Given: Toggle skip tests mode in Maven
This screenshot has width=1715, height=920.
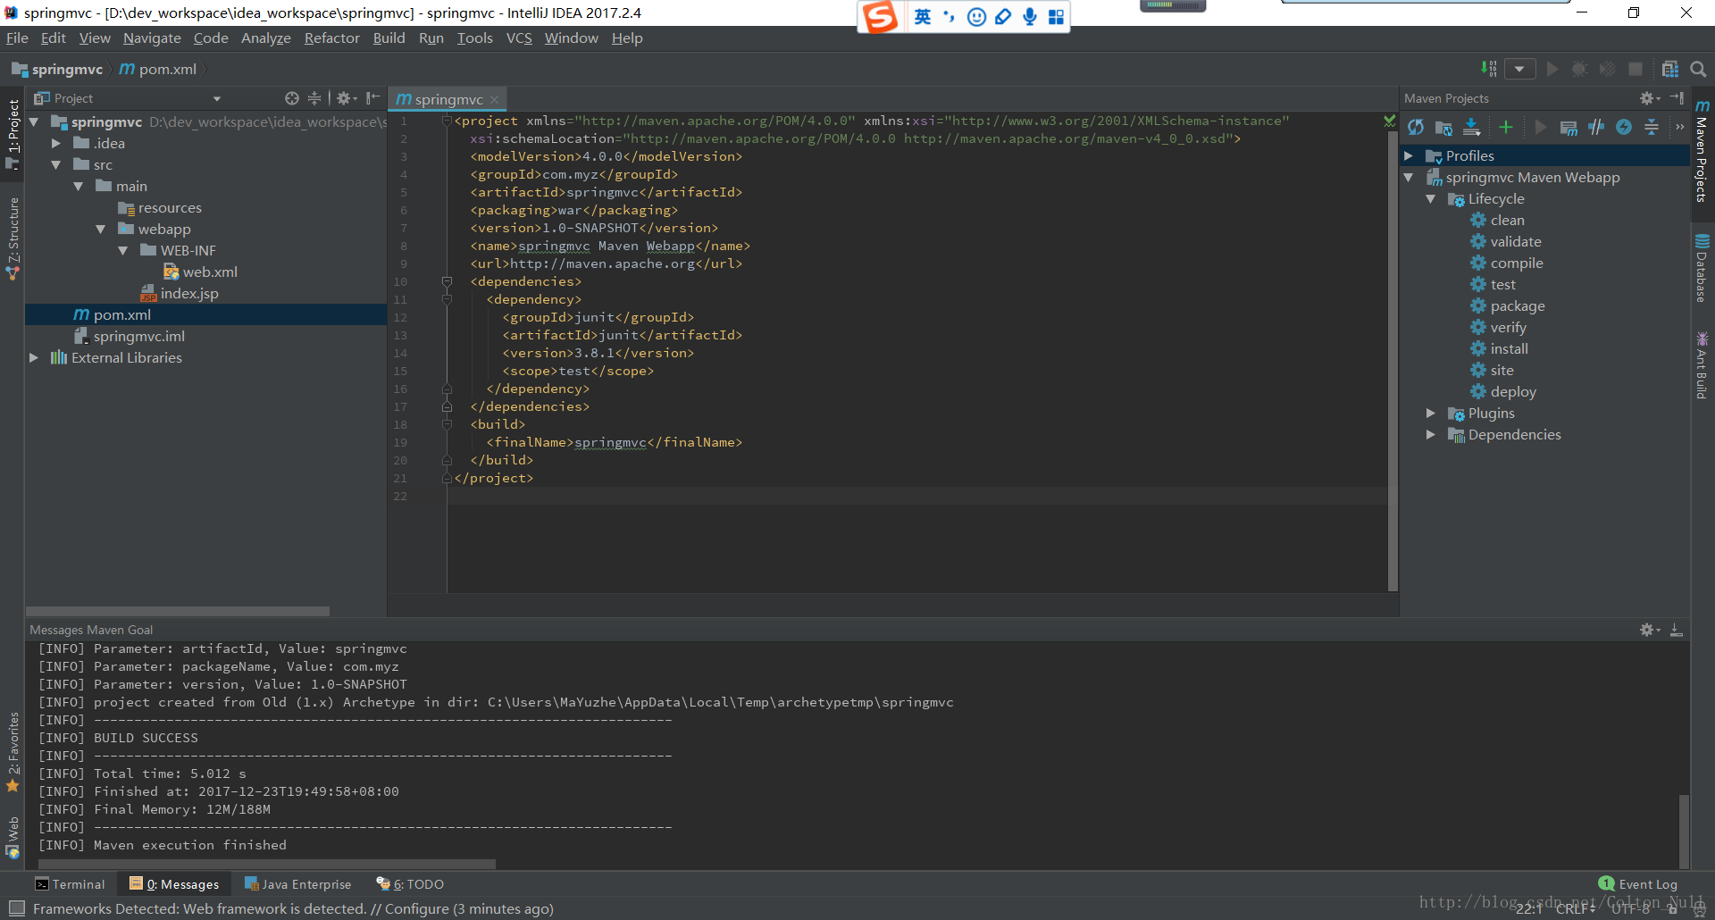Looking at the screenshot, I should coord(1624,128).
